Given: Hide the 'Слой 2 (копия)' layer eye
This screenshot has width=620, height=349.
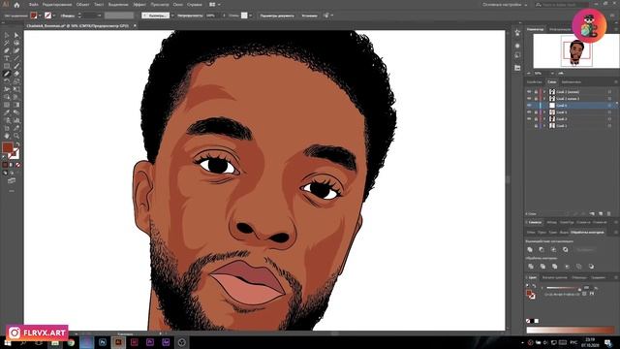Looking at the screenshot, I should (x=529, y=92).
